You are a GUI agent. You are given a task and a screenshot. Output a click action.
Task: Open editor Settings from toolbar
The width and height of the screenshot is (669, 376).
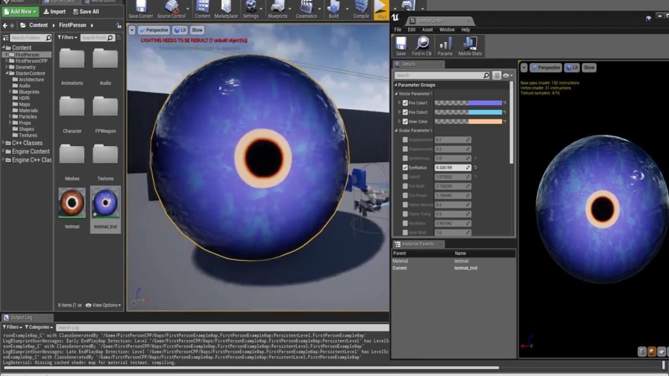pos(251,9)
